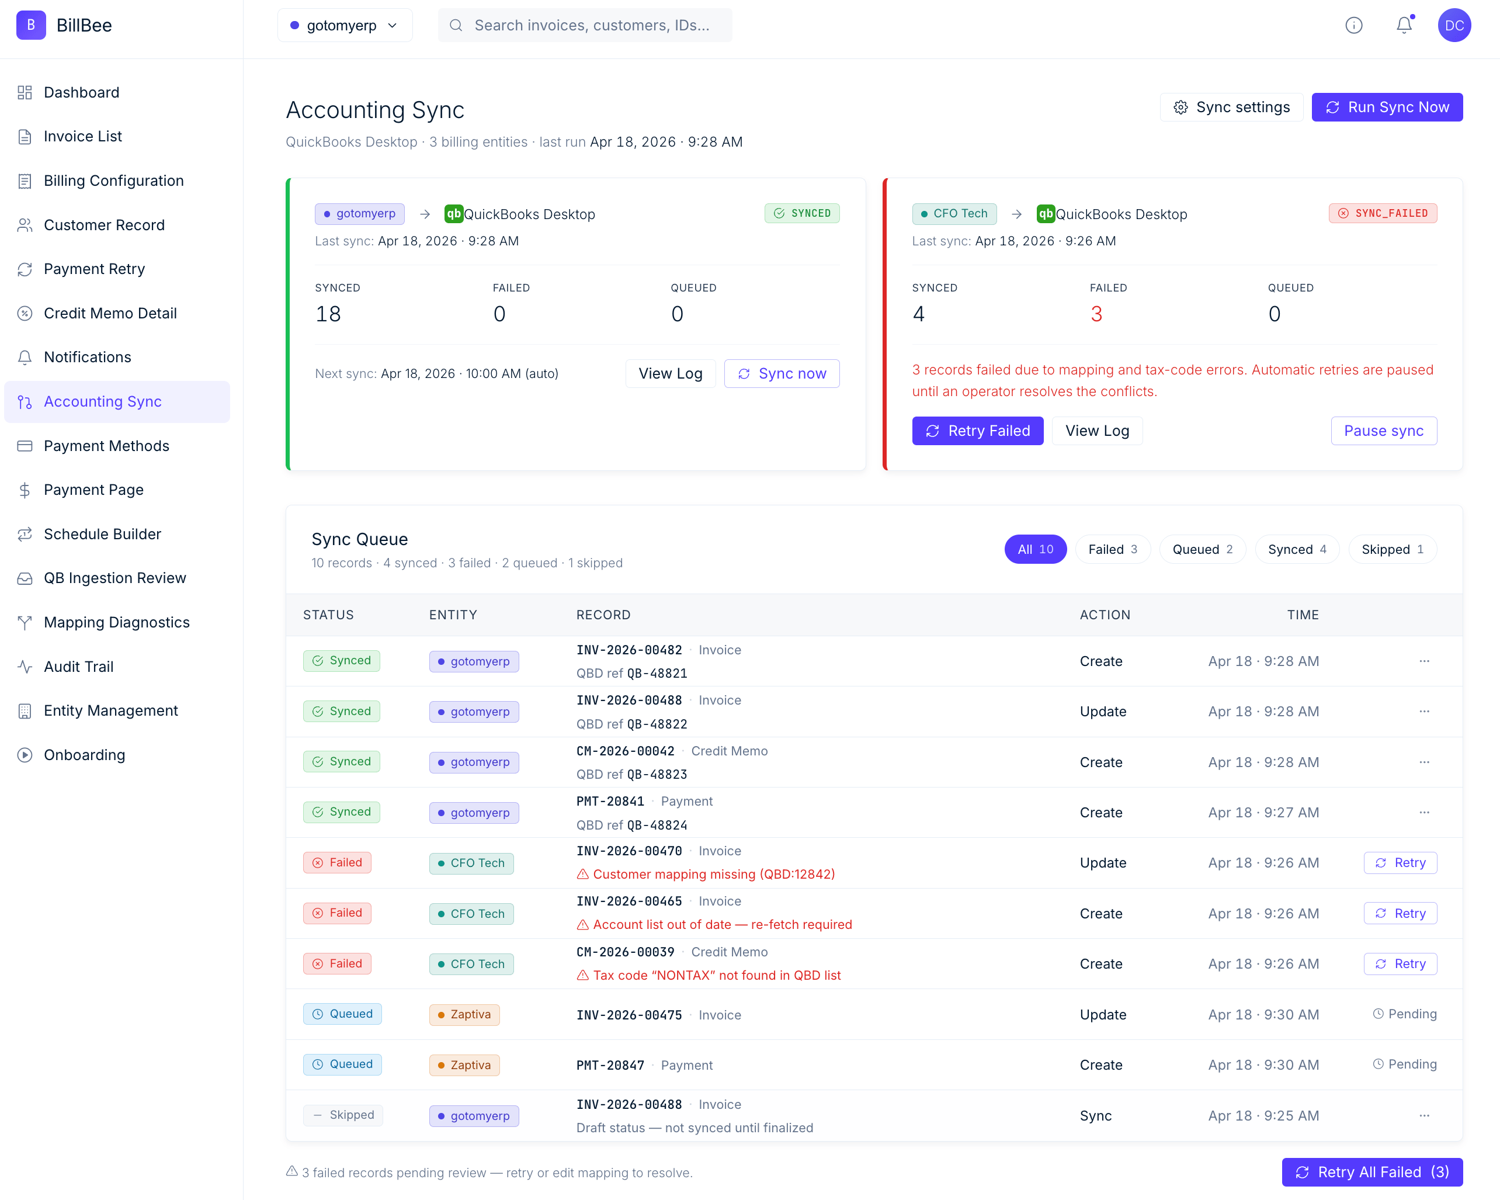Viewport: 1500px width, 1200px height.
Task: Click the Billing Configuration icon
Action: tap(25, 181)
